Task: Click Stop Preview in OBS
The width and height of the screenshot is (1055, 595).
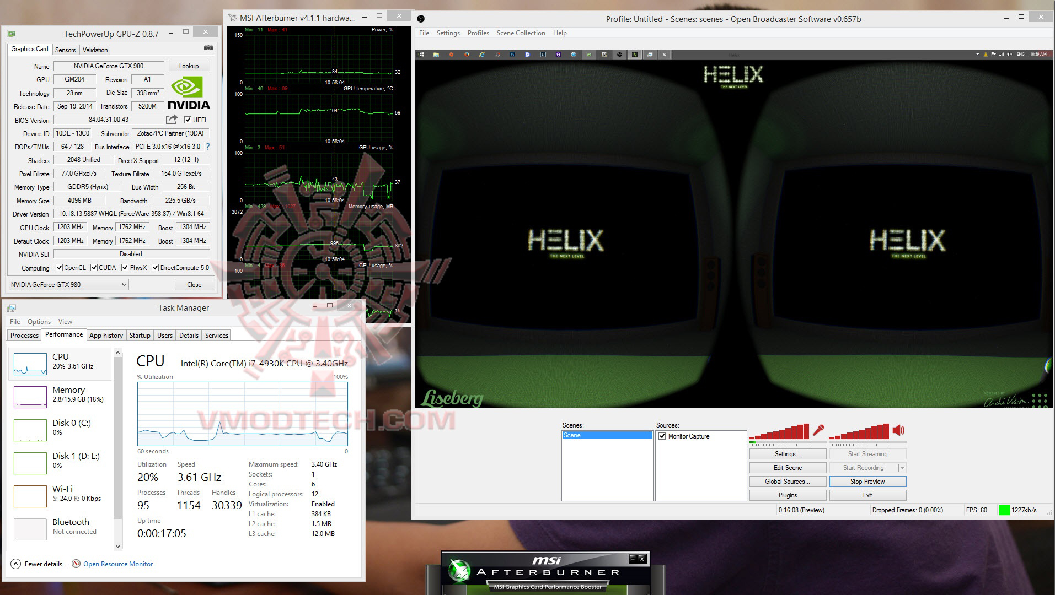Action: click(x=867, y=482)
